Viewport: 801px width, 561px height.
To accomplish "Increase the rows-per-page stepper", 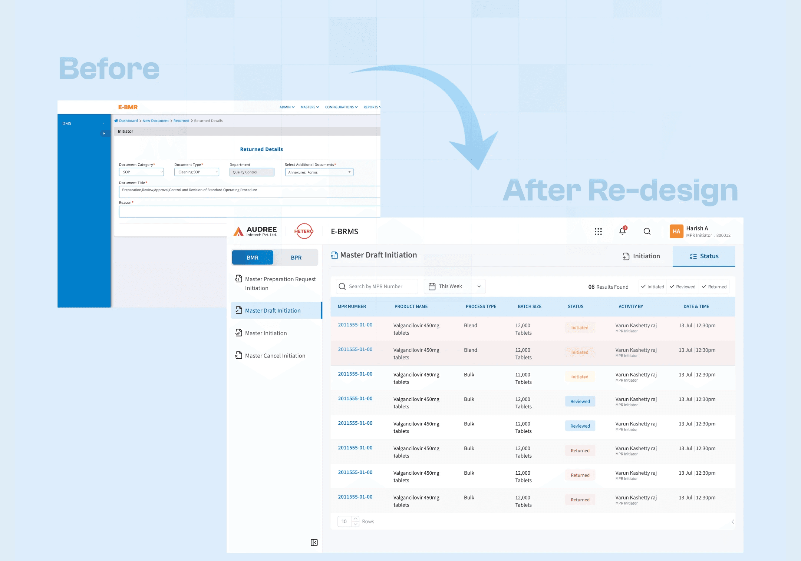I will (x=356, y=519).
